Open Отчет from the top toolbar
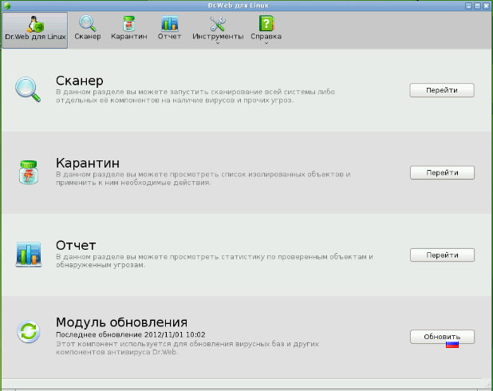The width and height of the screenshot is (493, 391). click(169, 28)
